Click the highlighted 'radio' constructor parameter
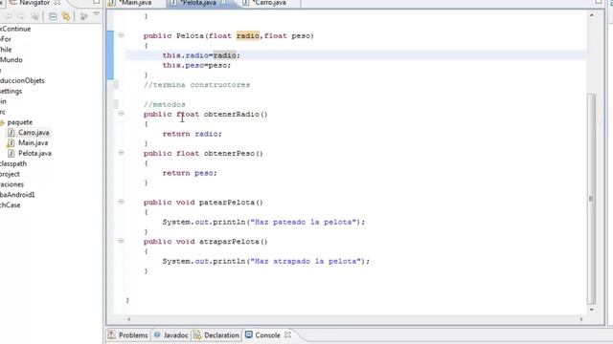Screen dimensions: 613x344 [x=248, y=36]
